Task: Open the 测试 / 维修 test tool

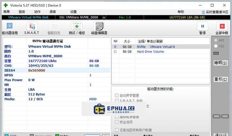Action: [77, 28]
